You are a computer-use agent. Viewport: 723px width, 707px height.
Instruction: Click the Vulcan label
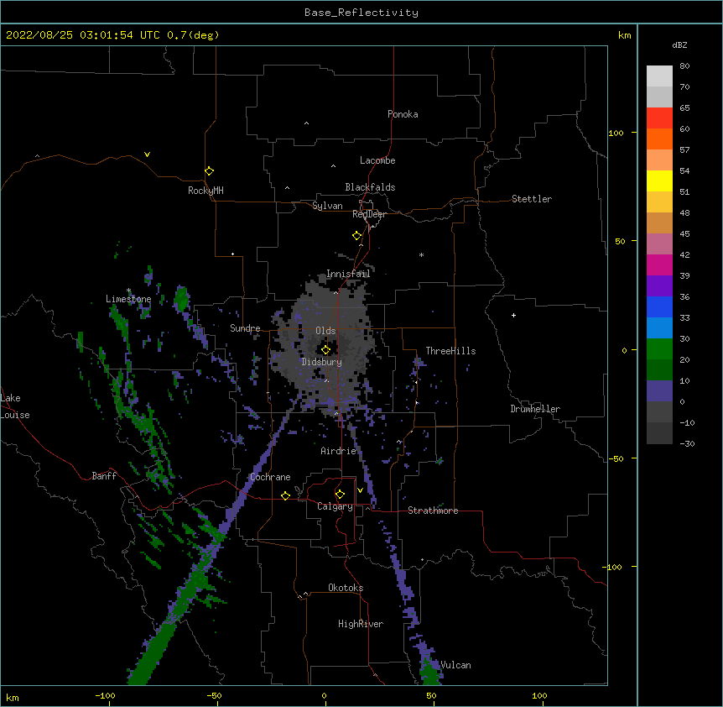[455, 665]
